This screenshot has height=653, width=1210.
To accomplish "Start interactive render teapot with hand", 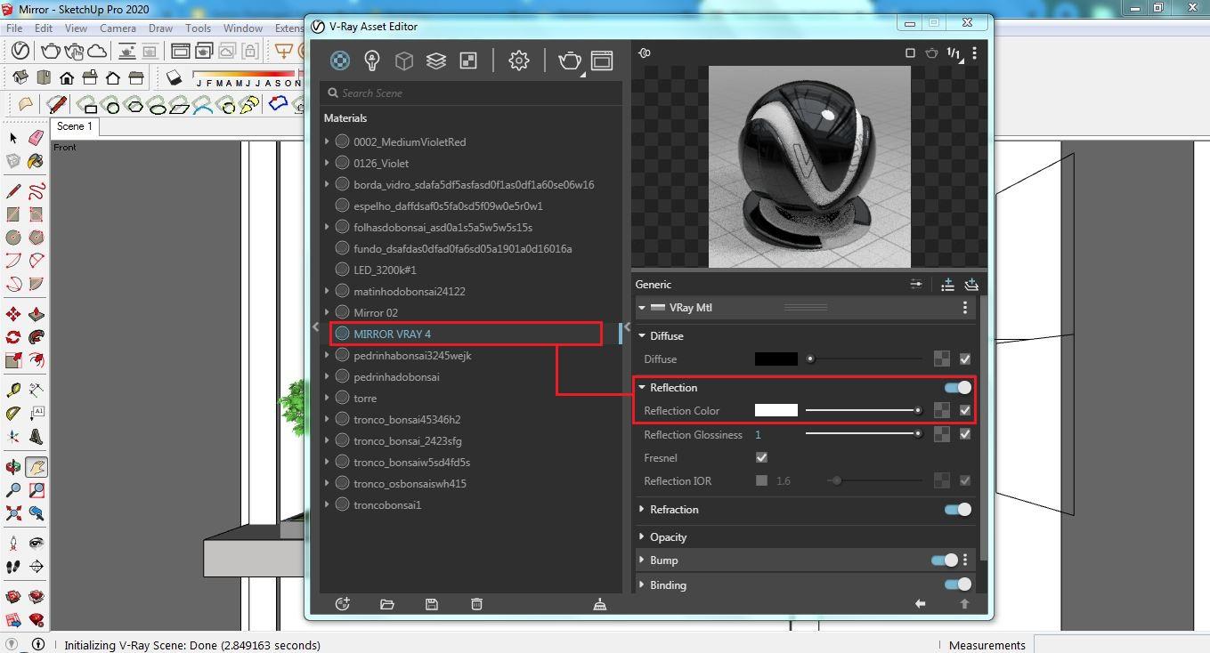I will pyautogui.click(x=74, y=51).
